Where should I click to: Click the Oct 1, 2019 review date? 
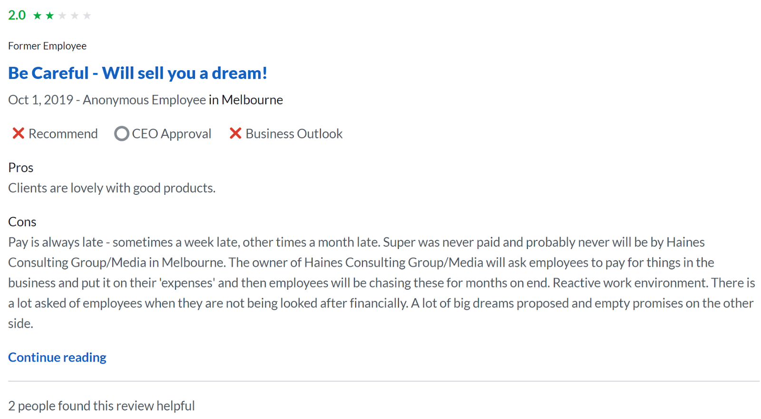[40, 100]
